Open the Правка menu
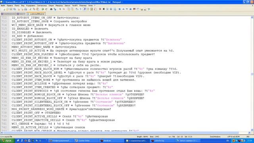The image size is (254, 143). click(10, 6)
